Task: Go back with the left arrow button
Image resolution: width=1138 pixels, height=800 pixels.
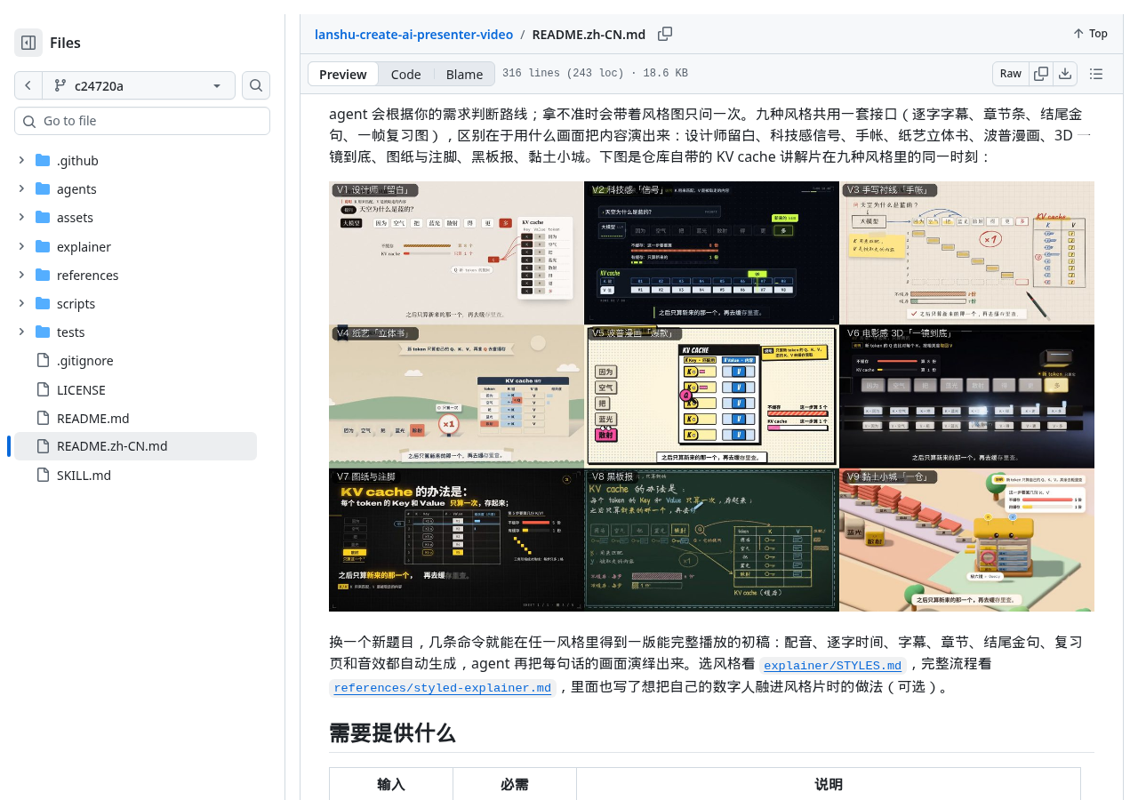Action: pos(28,85)
